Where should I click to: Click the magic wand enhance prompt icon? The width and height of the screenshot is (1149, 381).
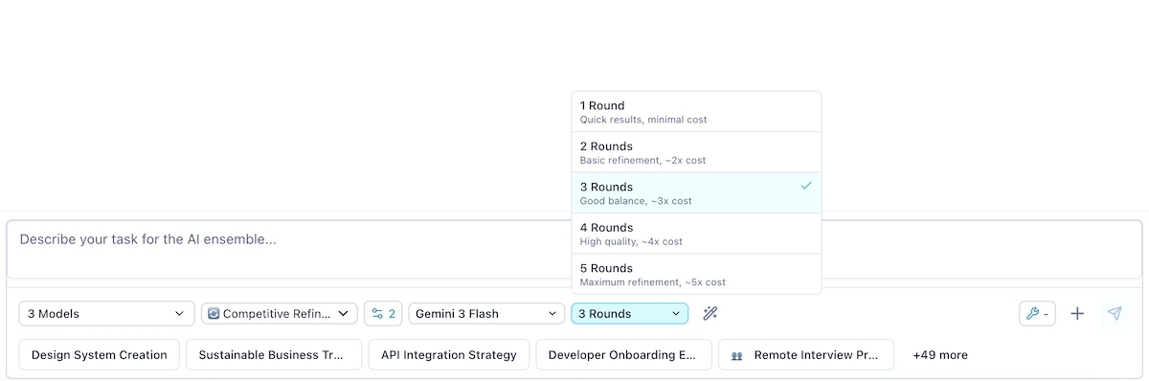710,313
